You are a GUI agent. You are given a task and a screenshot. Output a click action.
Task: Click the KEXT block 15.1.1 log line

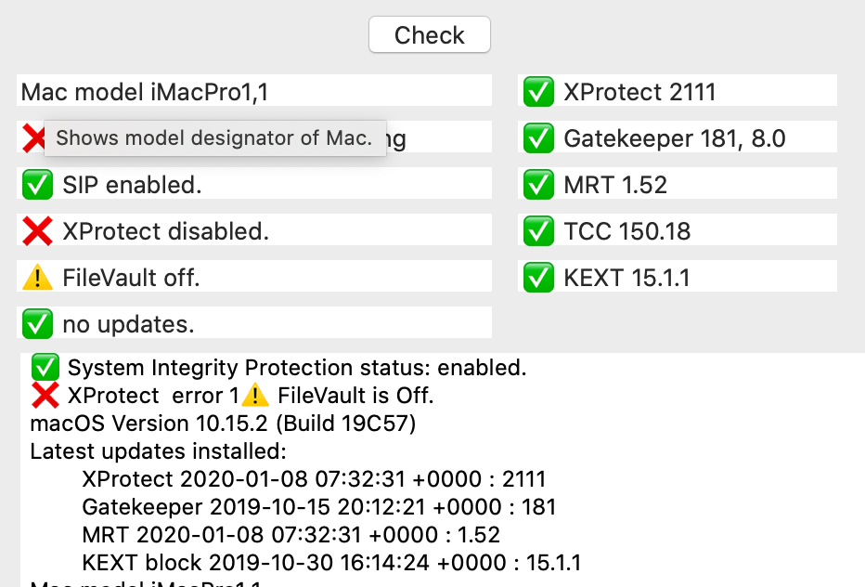click(331, 563)
